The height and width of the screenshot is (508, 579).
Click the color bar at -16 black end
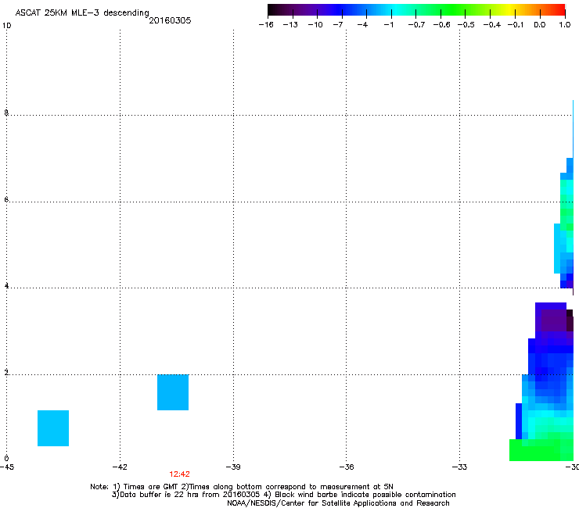pos(271,9)
